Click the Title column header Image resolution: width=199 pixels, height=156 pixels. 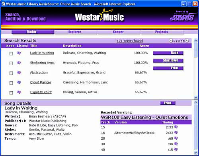pyautogui.click(x=34, y=46)
